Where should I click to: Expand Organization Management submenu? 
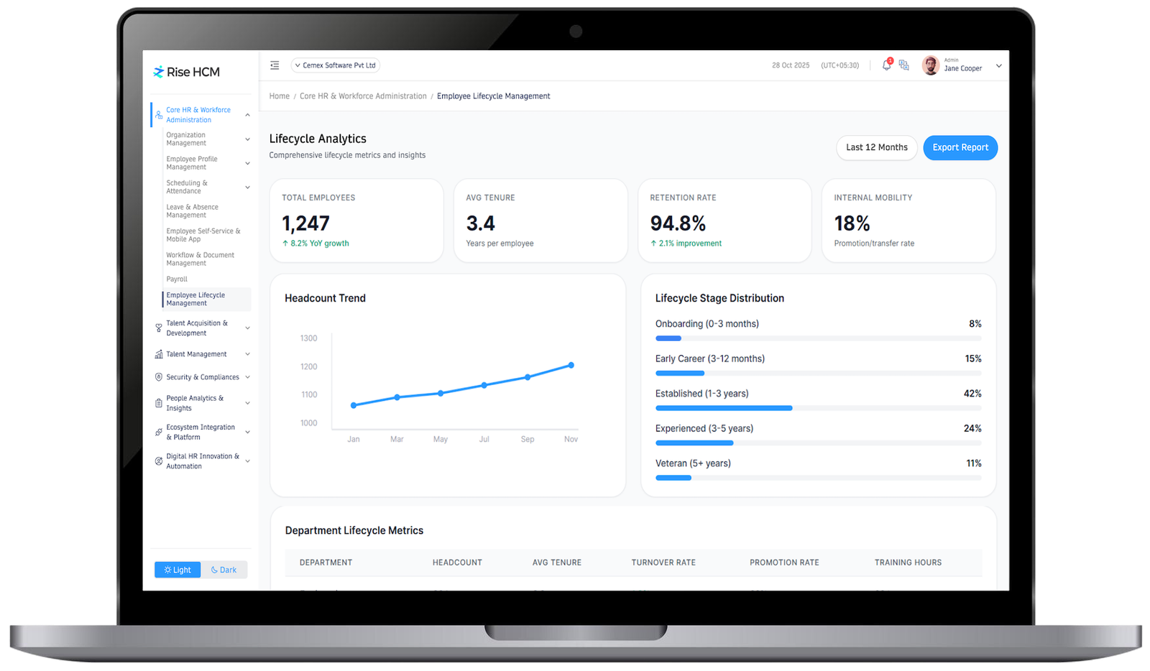pyautogui.click(x=247, y=139)
